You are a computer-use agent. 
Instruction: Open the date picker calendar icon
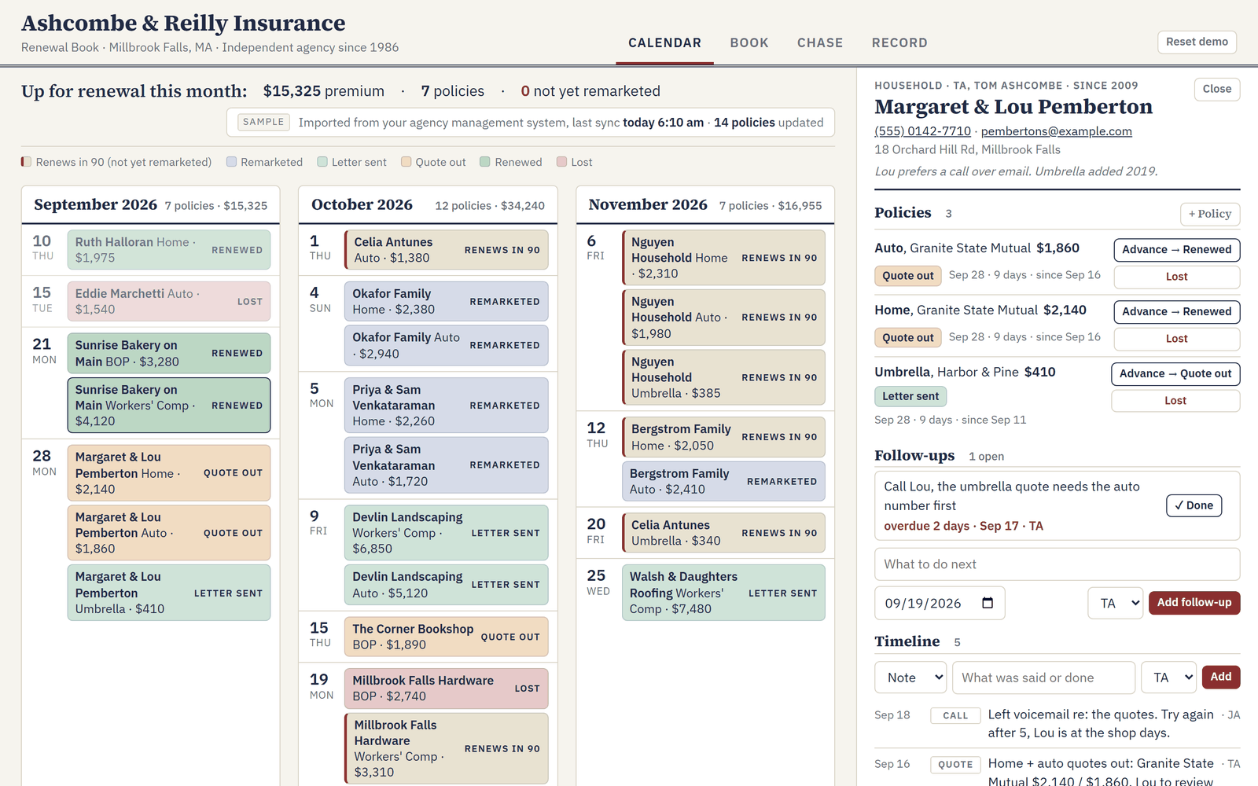pos(988,603)
